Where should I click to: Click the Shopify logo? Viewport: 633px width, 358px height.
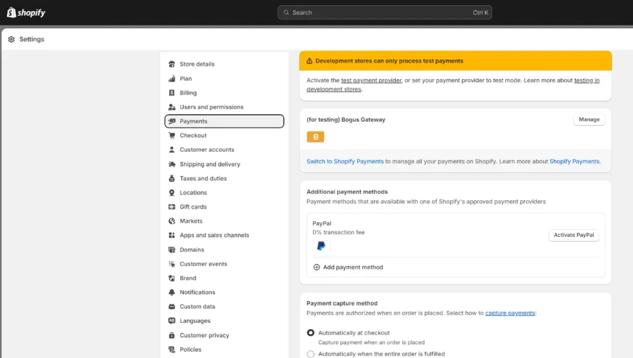point(26,12)
